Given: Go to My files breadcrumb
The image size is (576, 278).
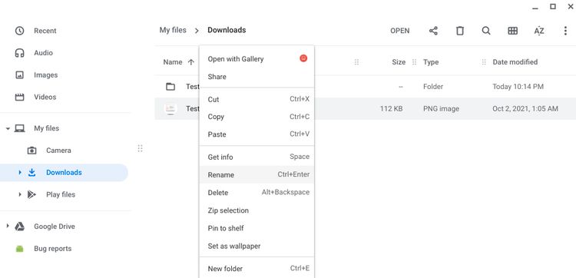Looking at the screenshot, I should [173, 30].
